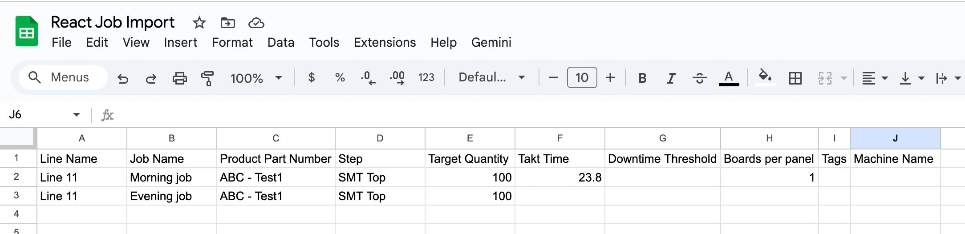Click the undo arrow icon

[x=123, y=78]
